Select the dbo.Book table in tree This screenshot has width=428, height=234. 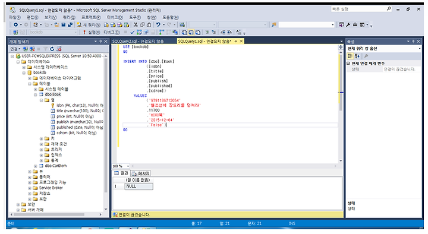click(x=53, y=94)
